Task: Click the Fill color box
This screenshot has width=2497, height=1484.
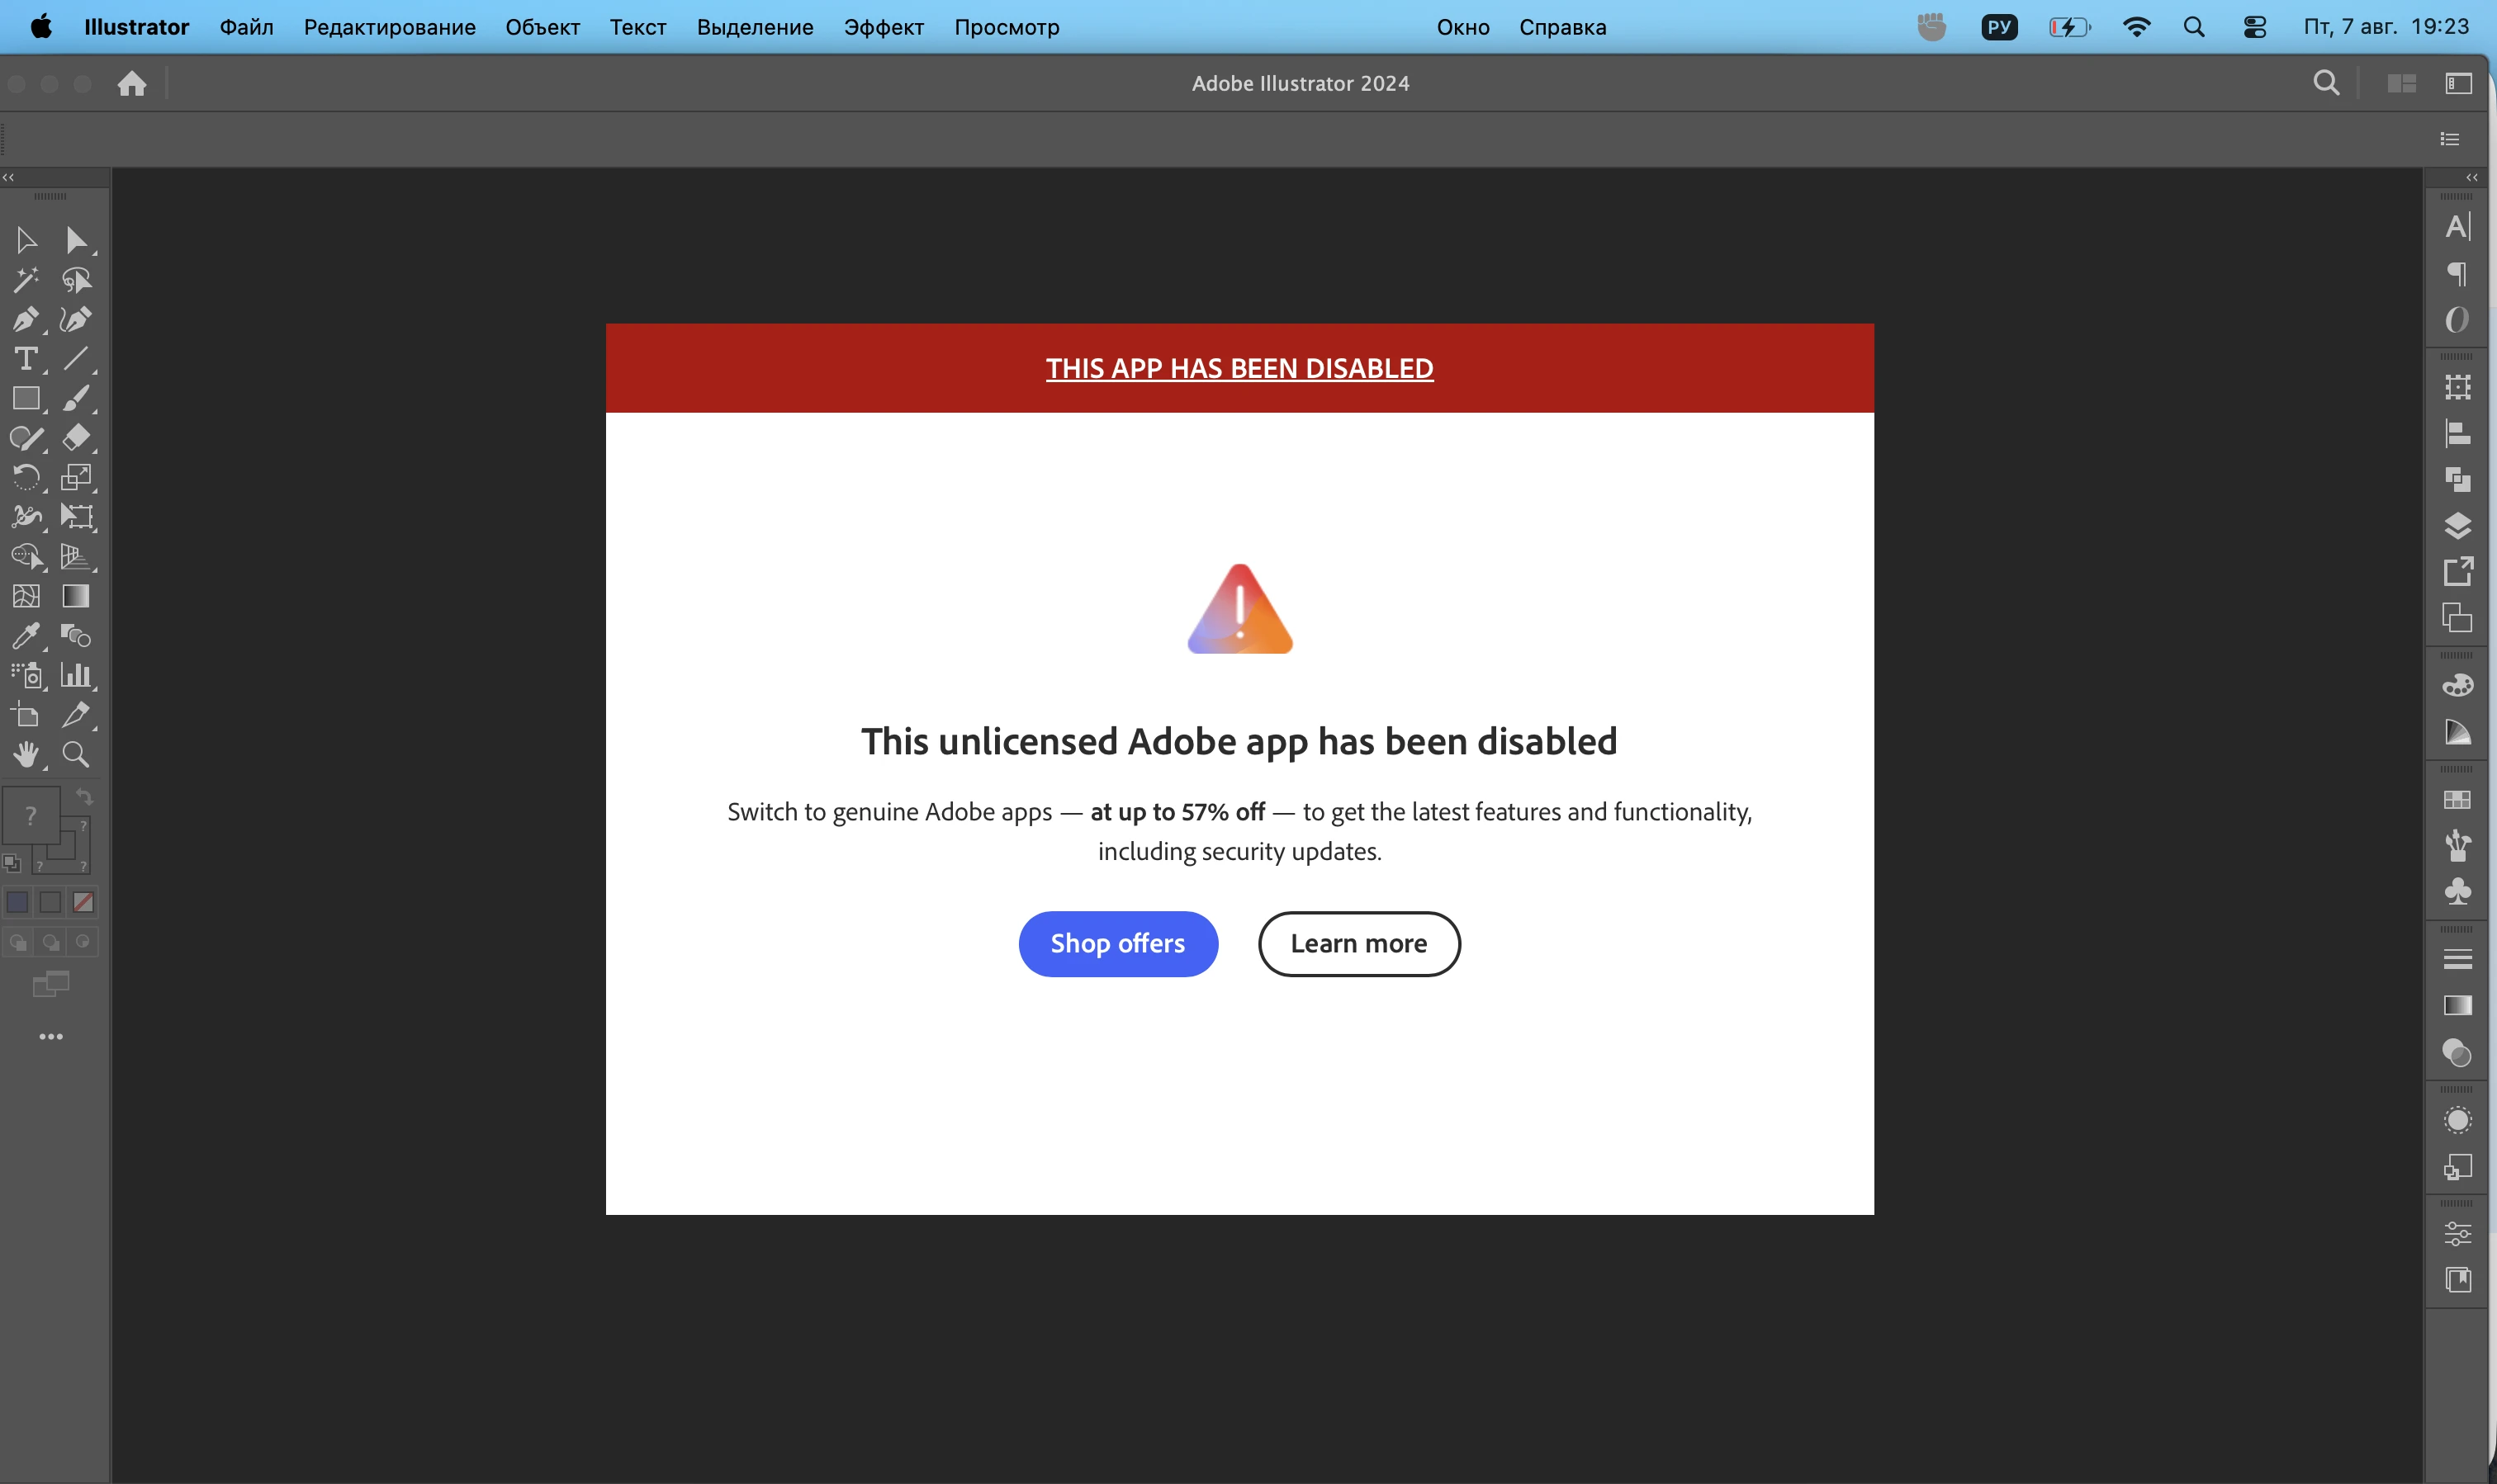Action: (30, 815)
